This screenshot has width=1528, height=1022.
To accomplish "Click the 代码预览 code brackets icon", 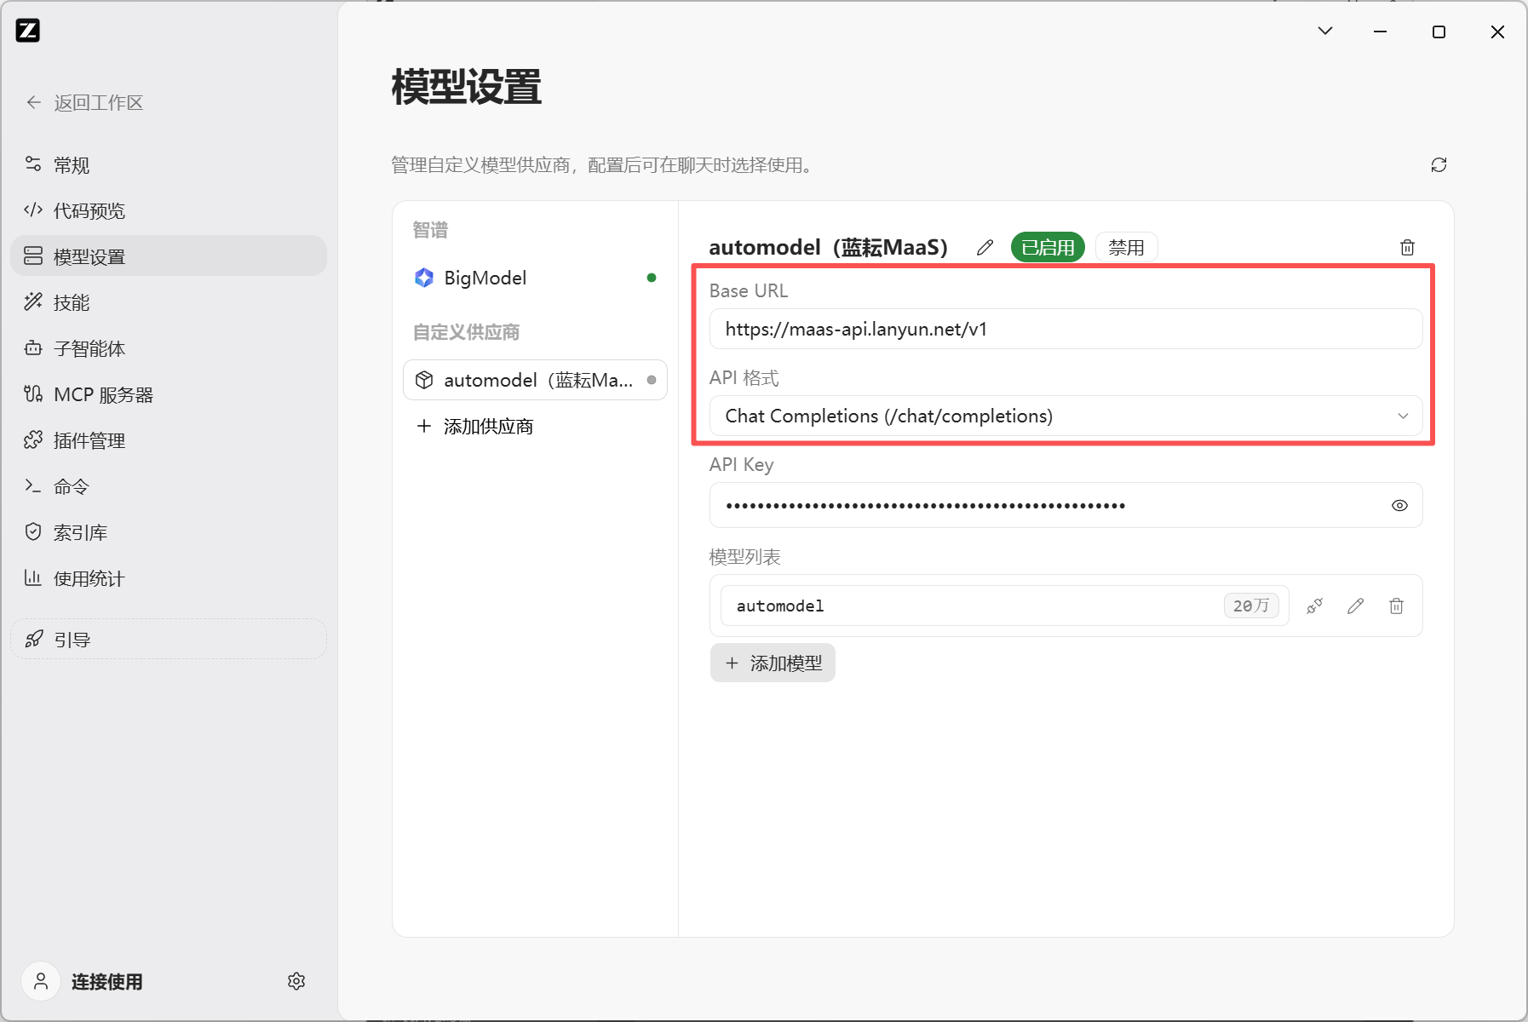I will [33, 210].
